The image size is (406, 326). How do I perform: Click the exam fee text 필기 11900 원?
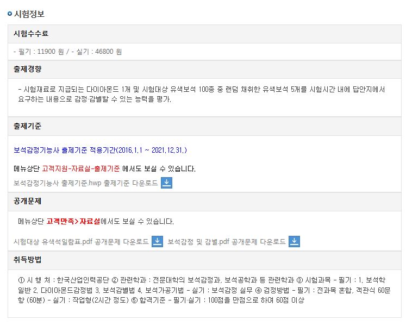39,52
